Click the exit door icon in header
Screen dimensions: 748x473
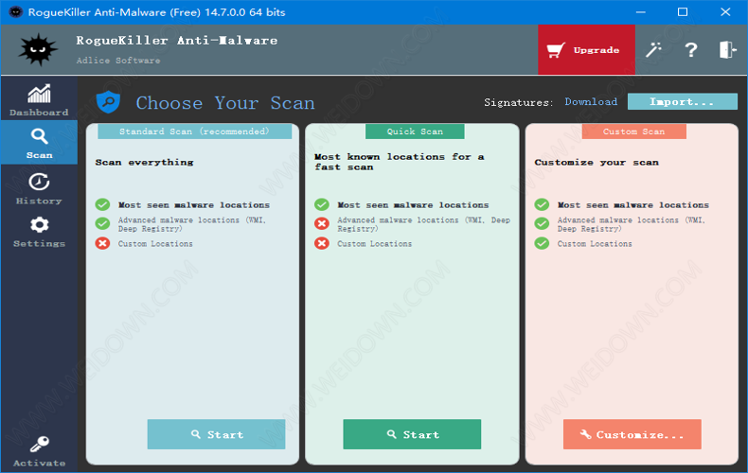pyautogui.click(x=728, y=49)
